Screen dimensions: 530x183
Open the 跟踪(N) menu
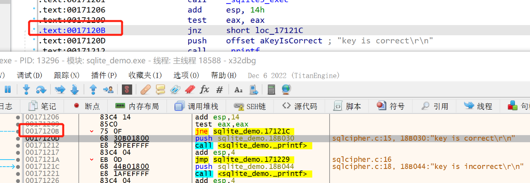[x=67, y=75]
